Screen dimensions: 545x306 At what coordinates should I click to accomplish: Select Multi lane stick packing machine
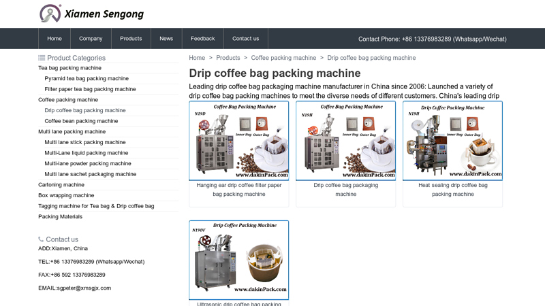click(x=85, y=142)
